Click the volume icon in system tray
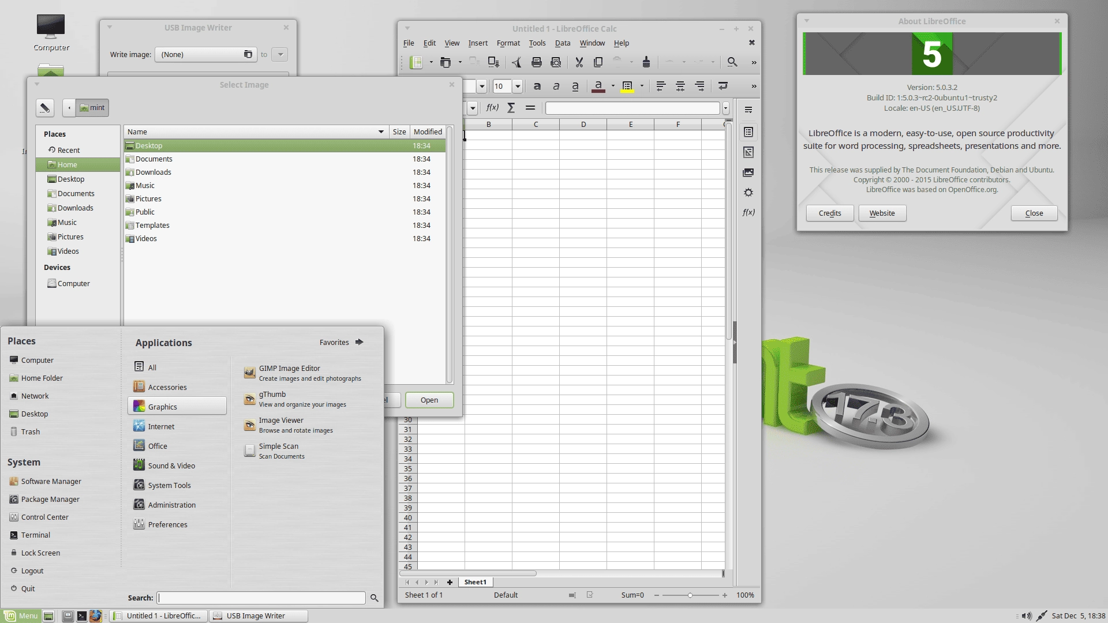The image size is (1108, 623). [x=1027, y=616]
